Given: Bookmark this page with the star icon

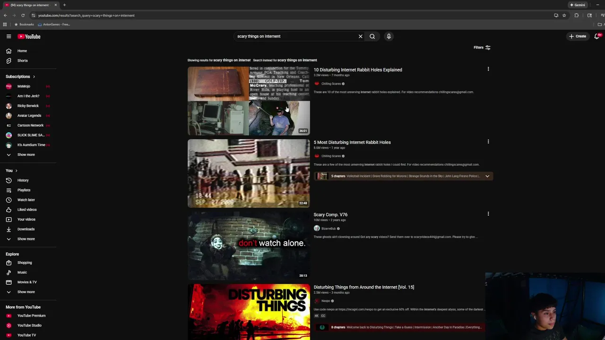Looking at the screenshot, I should click(x=564, y=15).
